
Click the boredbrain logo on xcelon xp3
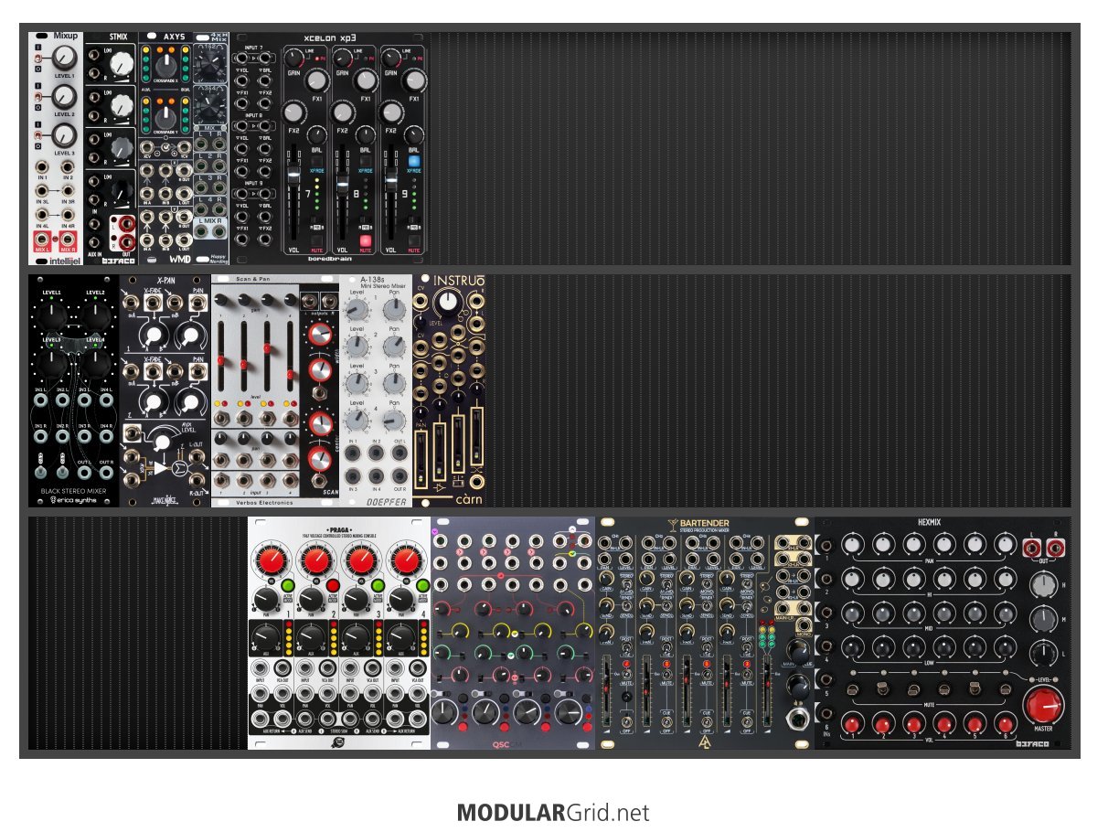coord(329,260)
